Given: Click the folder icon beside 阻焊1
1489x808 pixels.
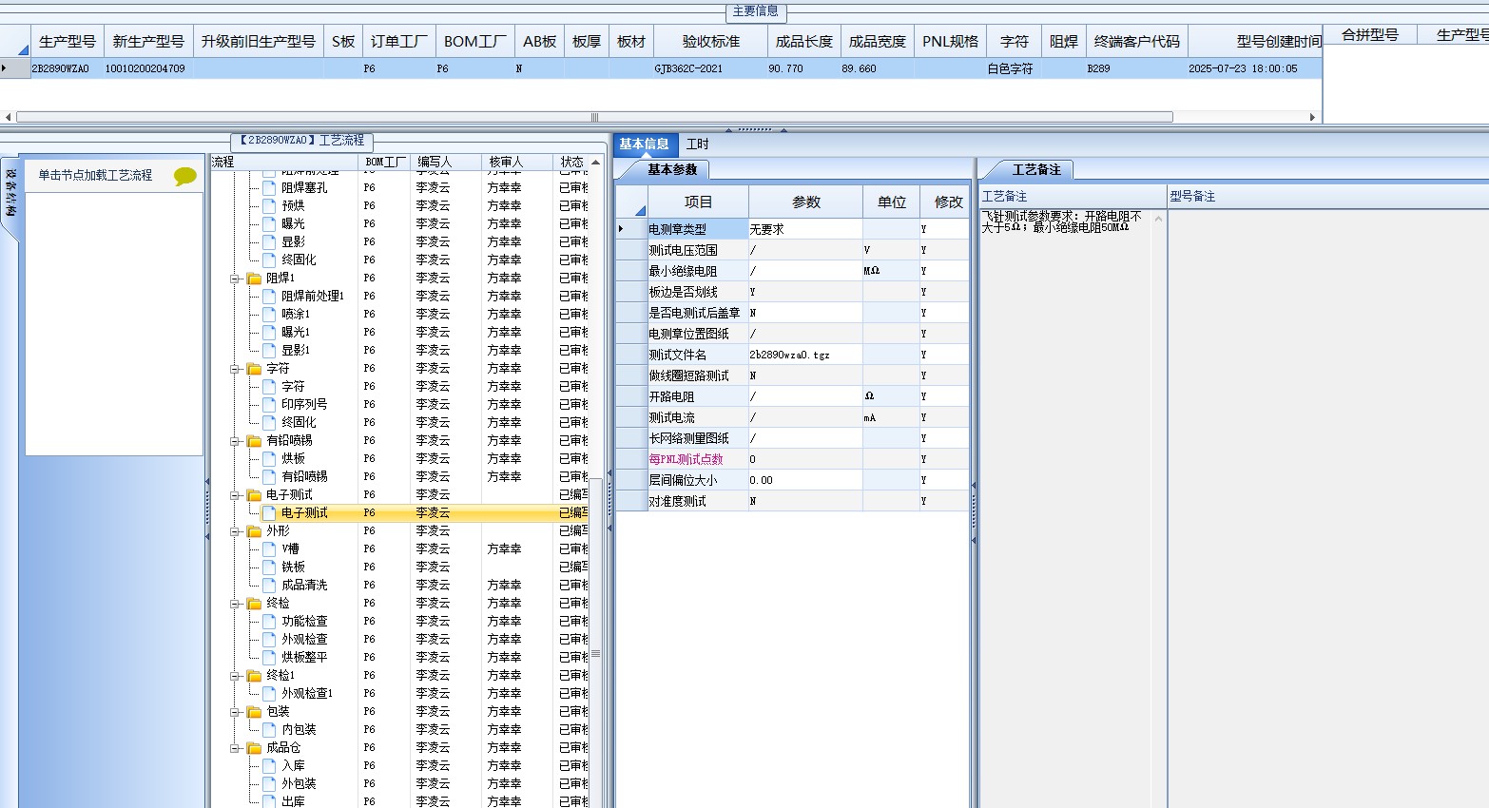Looking at the screenshot, I should pyautogui.click(x=254, y=279).
